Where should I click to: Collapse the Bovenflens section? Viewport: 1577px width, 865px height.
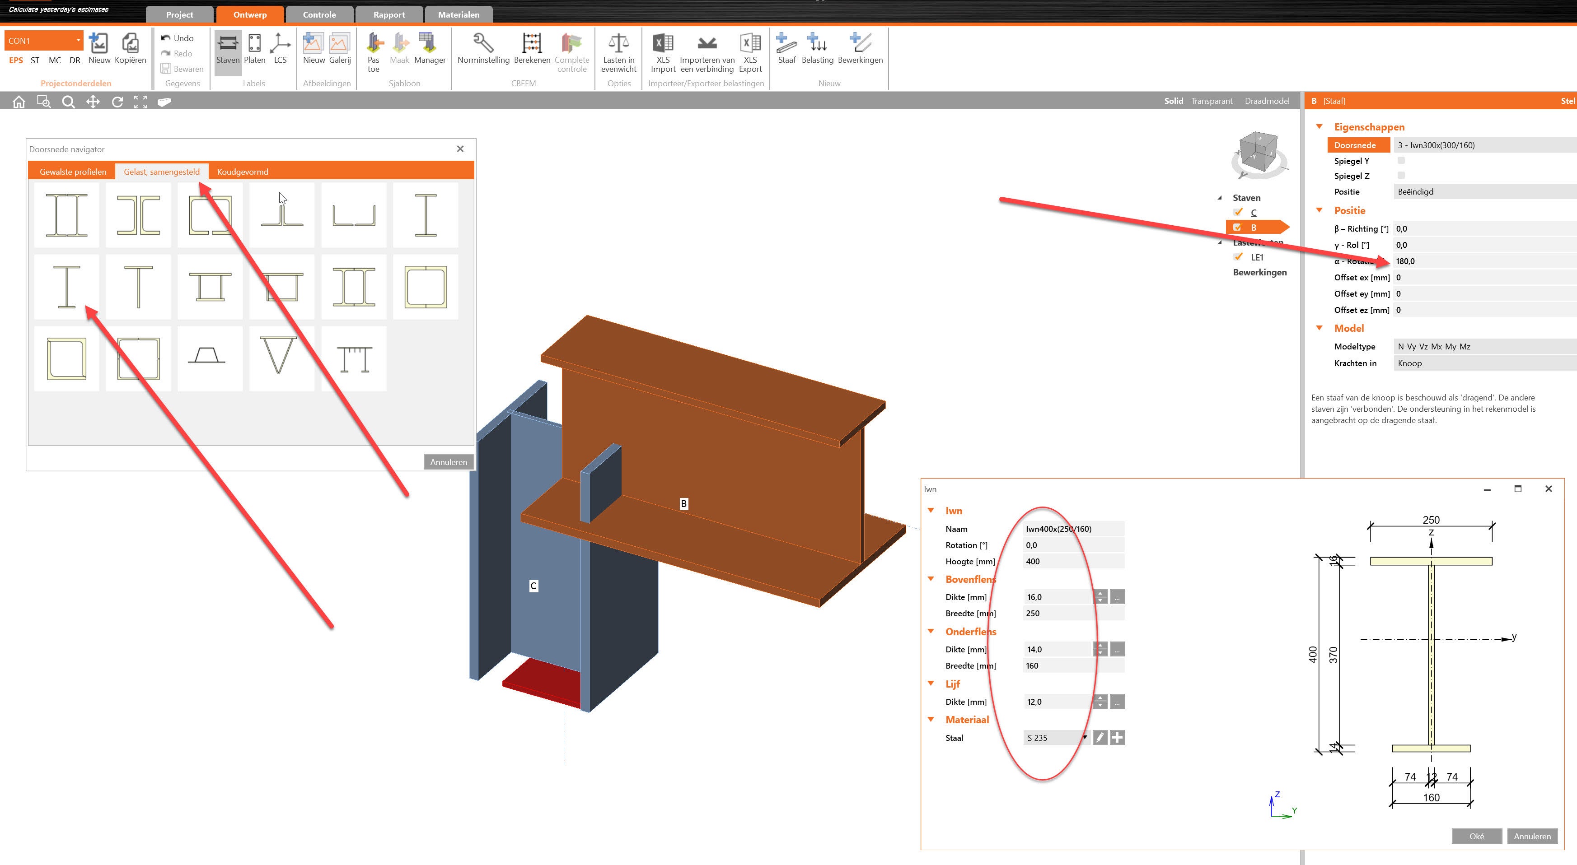tap(931, 579)
